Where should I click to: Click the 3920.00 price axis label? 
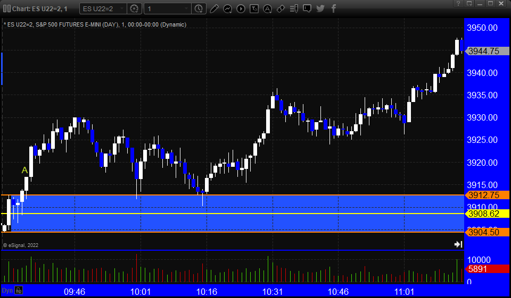(x=482, y=163)
